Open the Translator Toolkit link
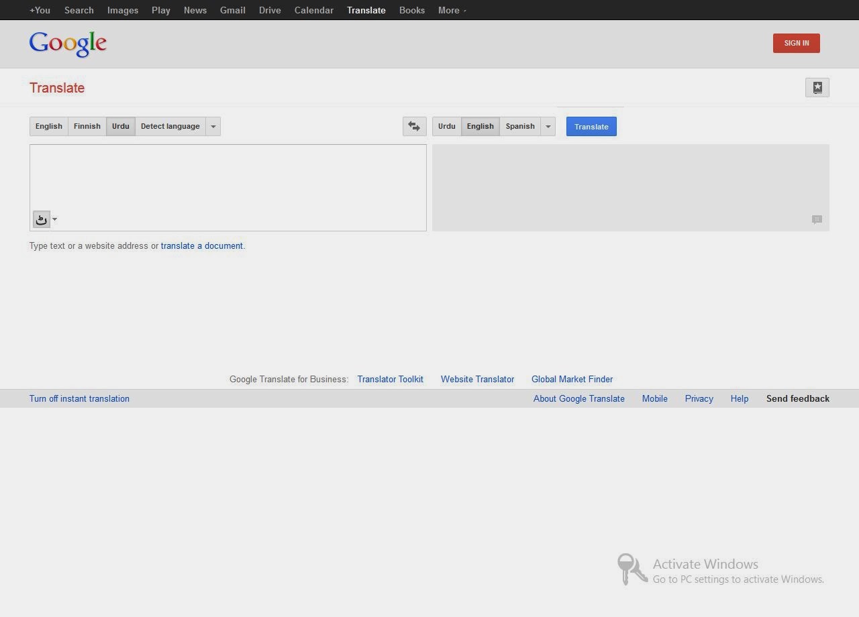The image size is (859, 617). click(390, 379)
